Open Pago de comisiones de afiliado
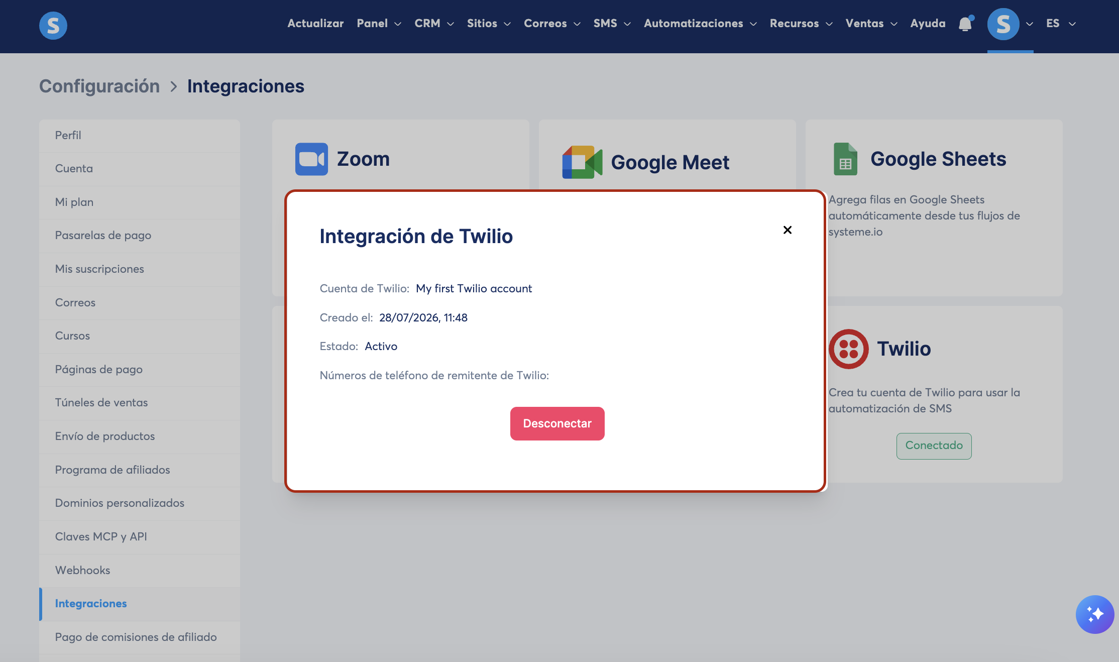The height and width of the screenshot is (662, 1119). point(140,637)
